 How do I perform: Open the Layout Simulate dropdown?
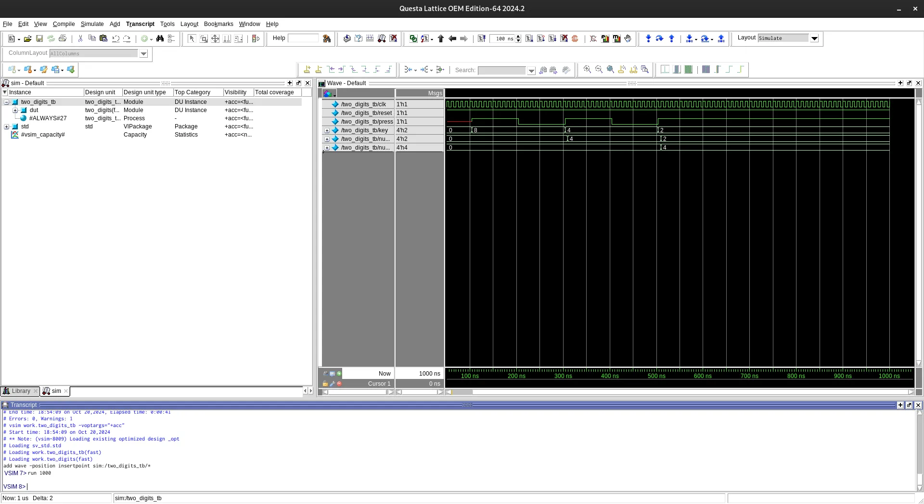pyautogui.click(x=815, y=38)
